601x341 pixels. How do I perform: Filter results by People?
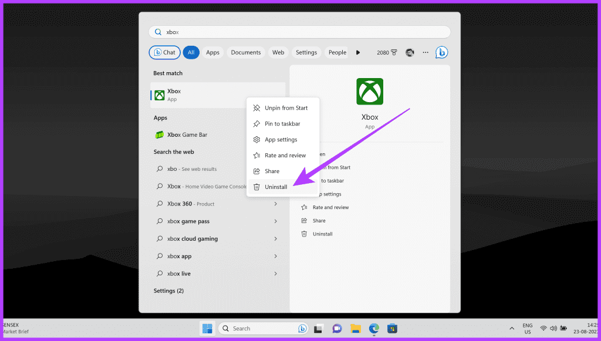pyautogui.click(x=337, y=52)
